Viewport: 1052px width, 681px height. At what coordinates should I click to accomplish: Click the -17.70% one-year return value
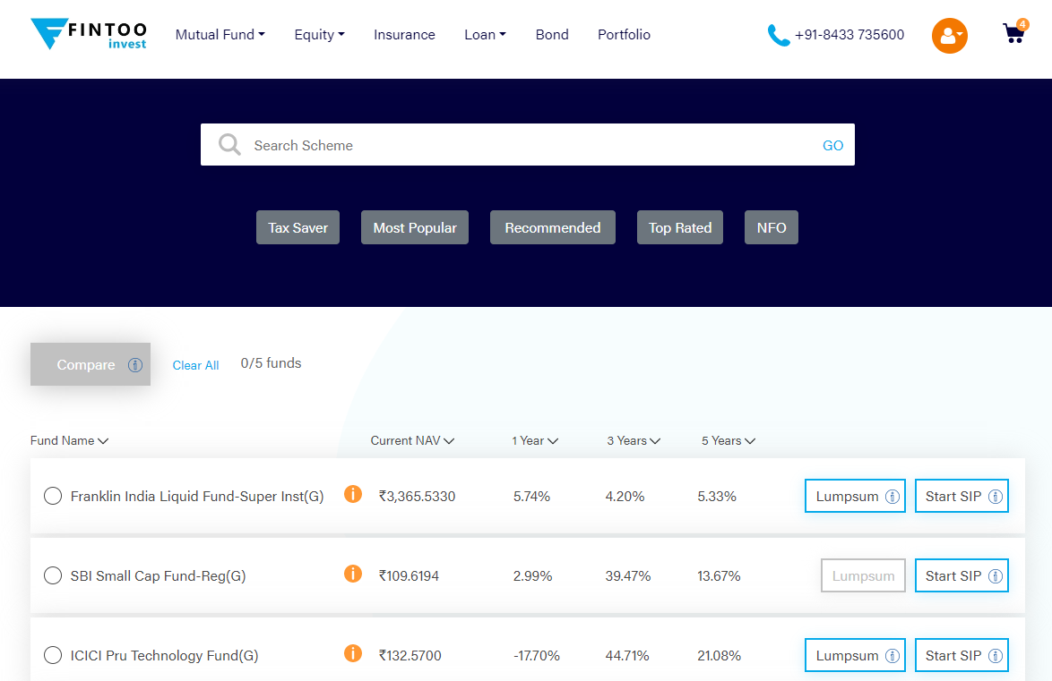[x=536, y=656]
